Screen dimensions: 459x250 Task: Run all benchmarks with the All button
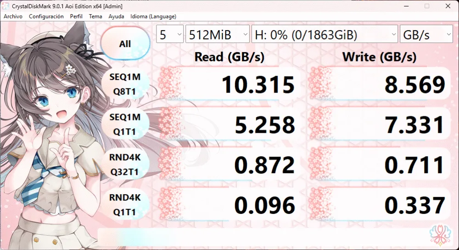pyautogui.click(x=125, y=43)
